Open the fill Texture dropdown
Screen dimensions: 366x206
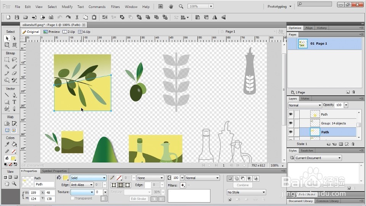[x=82, y=192]
